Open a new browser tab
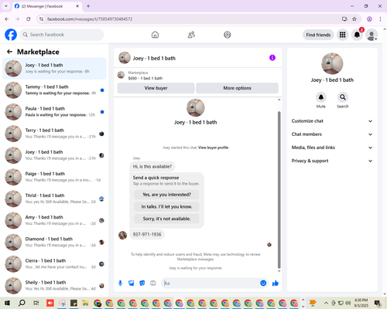The image size is (387, 309). click(88, 6)
